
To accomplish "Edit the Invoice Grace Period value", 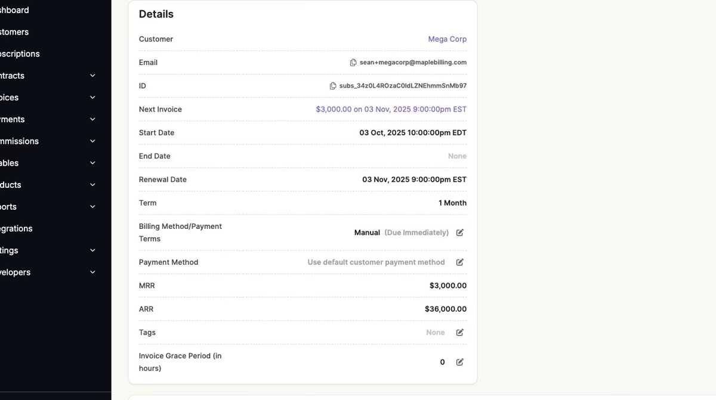I will [460, 362].
